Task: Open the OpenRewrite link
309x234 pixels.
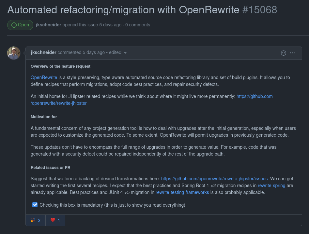Action: [x=44, y=77]
